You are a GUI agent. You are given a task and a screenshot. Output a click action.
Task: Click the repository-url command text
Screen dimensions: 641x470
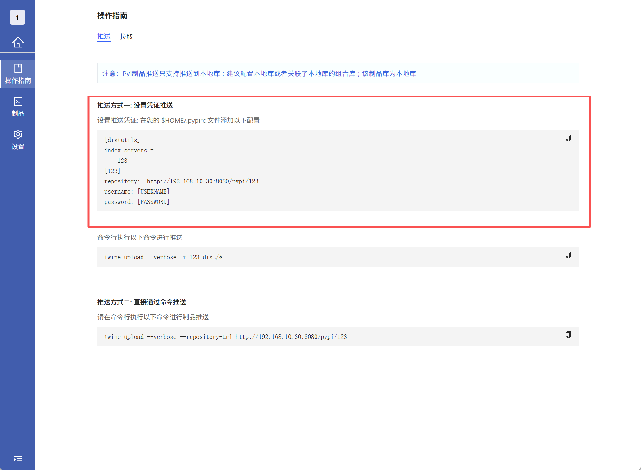coord(226,337)
